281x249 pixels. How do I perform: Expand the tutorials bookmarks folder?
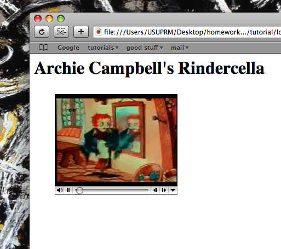[104, 48]
